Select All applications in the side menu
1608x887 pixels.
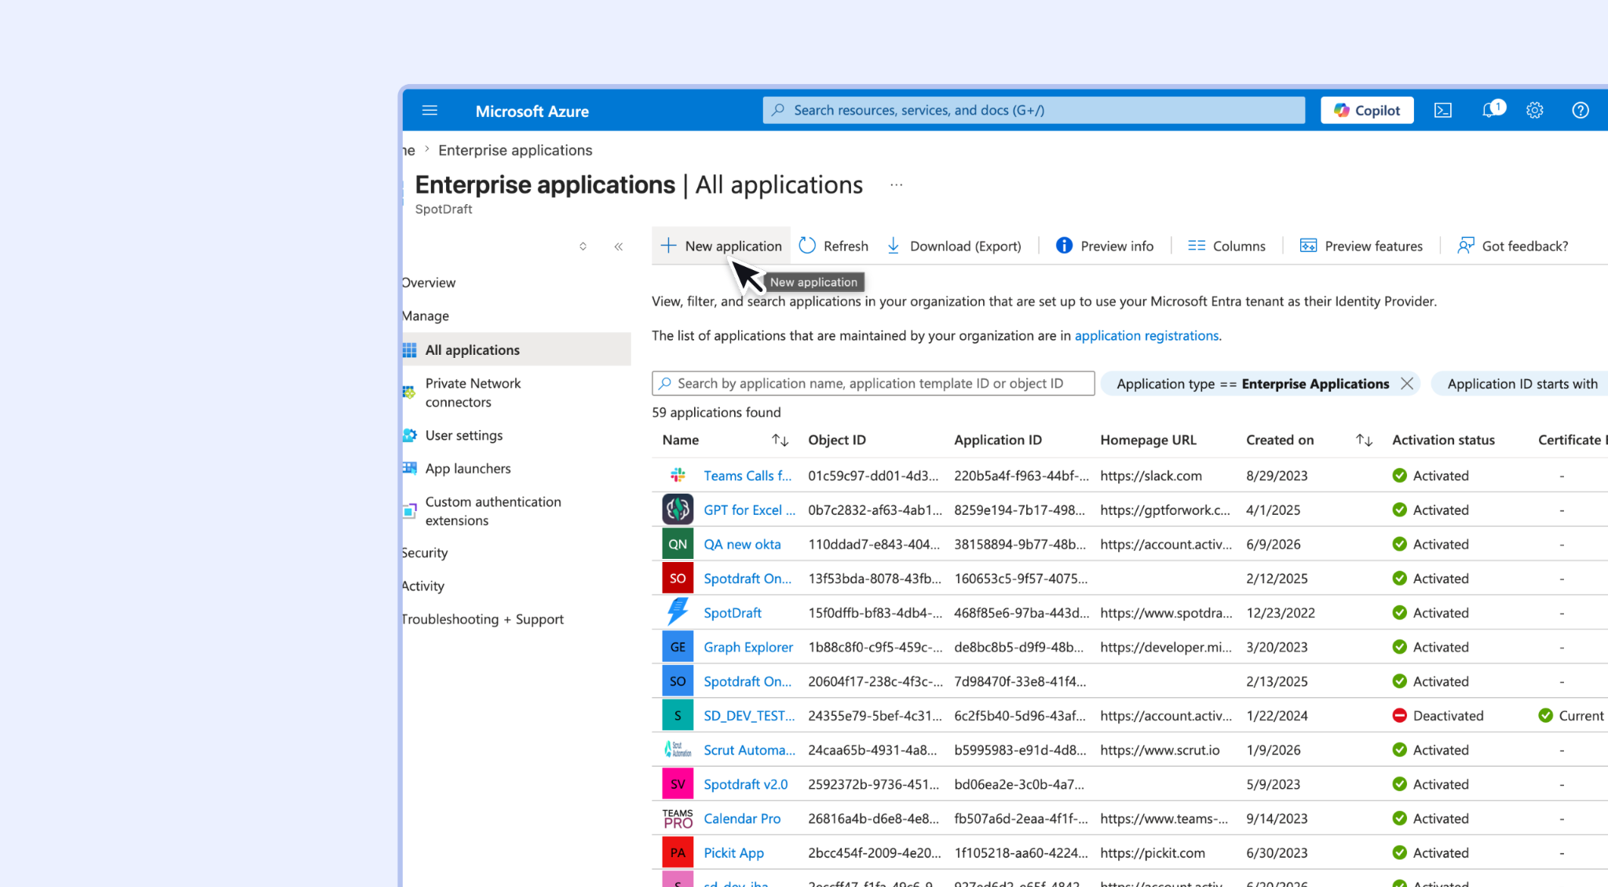pos(517,349)
